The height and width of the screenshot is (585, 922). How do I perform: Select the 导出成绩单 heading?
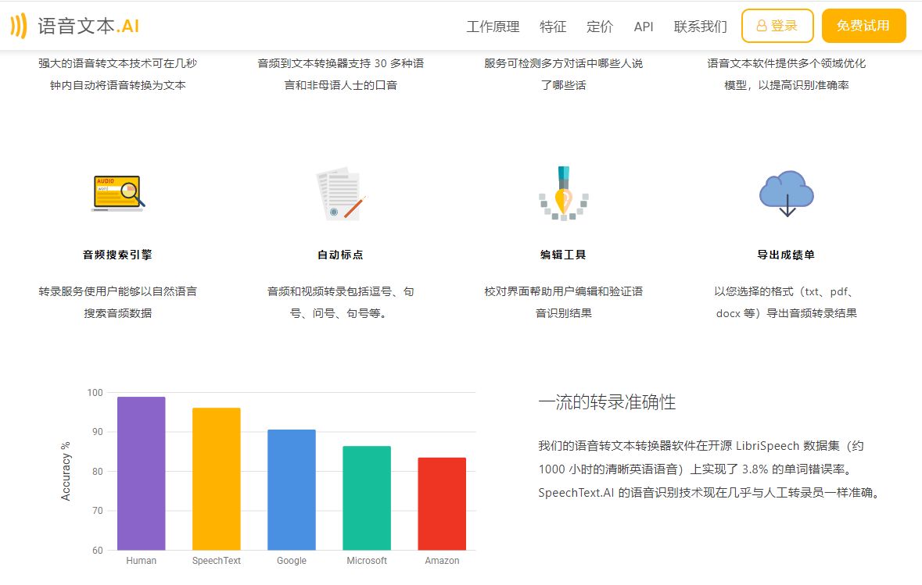(x=786, y=255)
